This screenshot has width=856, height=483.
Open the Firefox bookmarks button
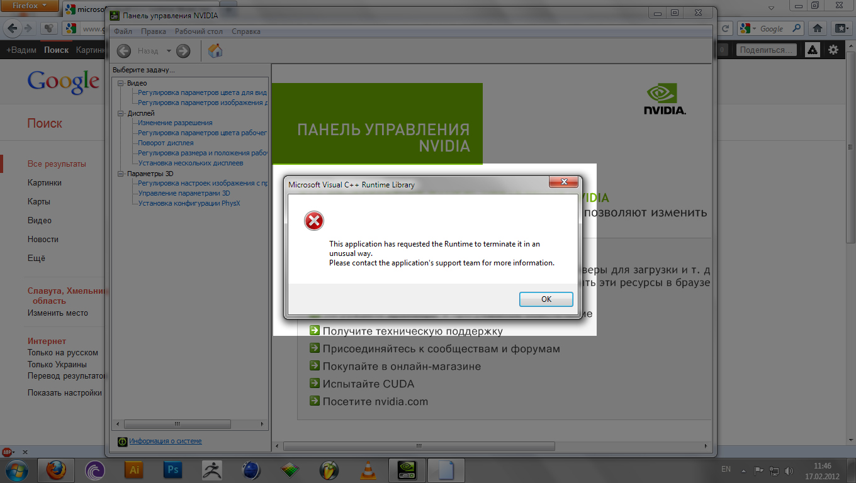click(840, 28)
